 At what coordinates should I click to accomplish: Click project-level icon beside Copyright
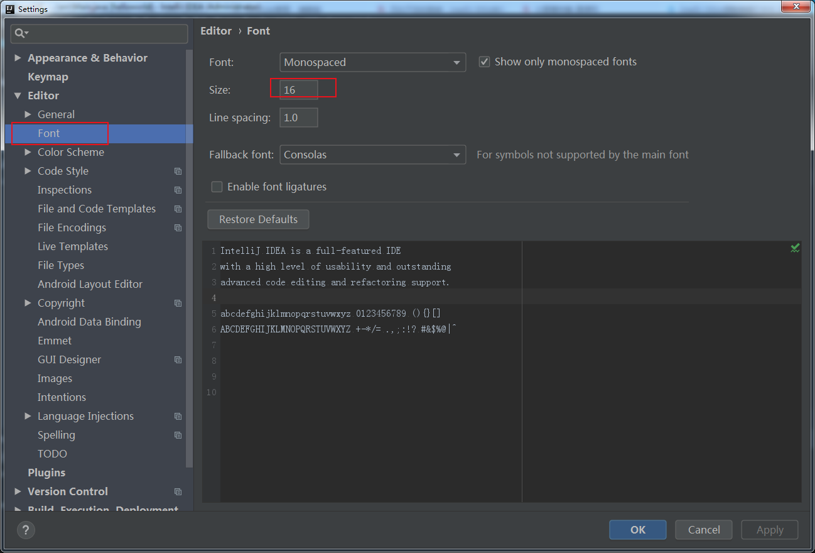point(178,303)
